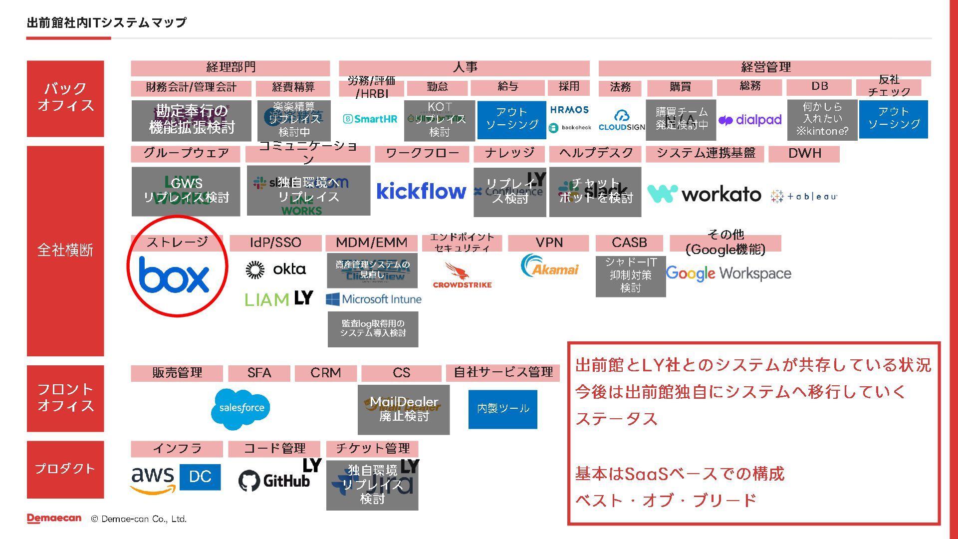The image size is (958, 539).
Task: Click the Google Workspace logo
Action: click(728, 273)
